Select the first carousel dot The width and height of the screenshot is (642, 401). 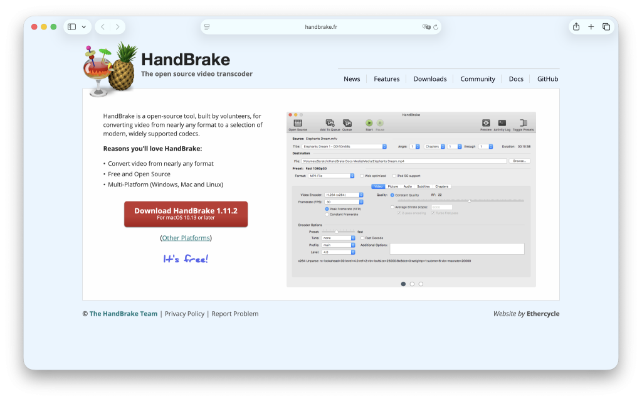tap(403, 284)
